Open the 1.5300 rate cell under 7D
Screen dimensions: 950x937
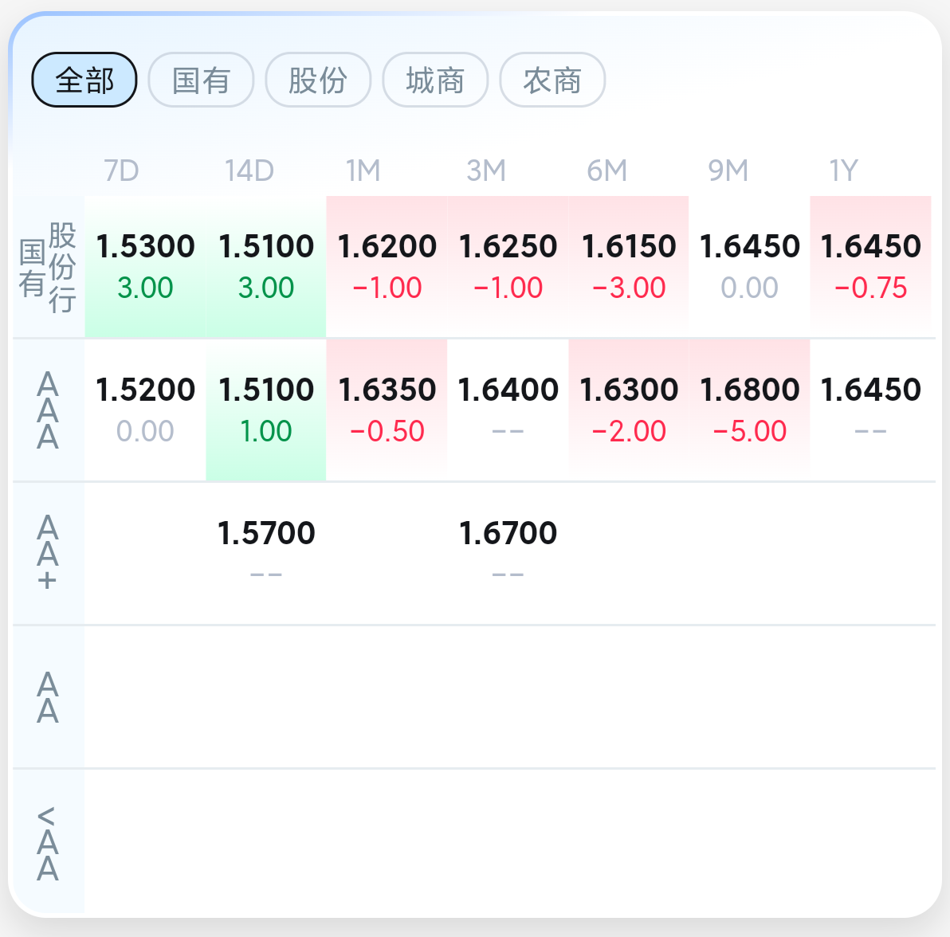pyautogui.click(x=145, y=267)
